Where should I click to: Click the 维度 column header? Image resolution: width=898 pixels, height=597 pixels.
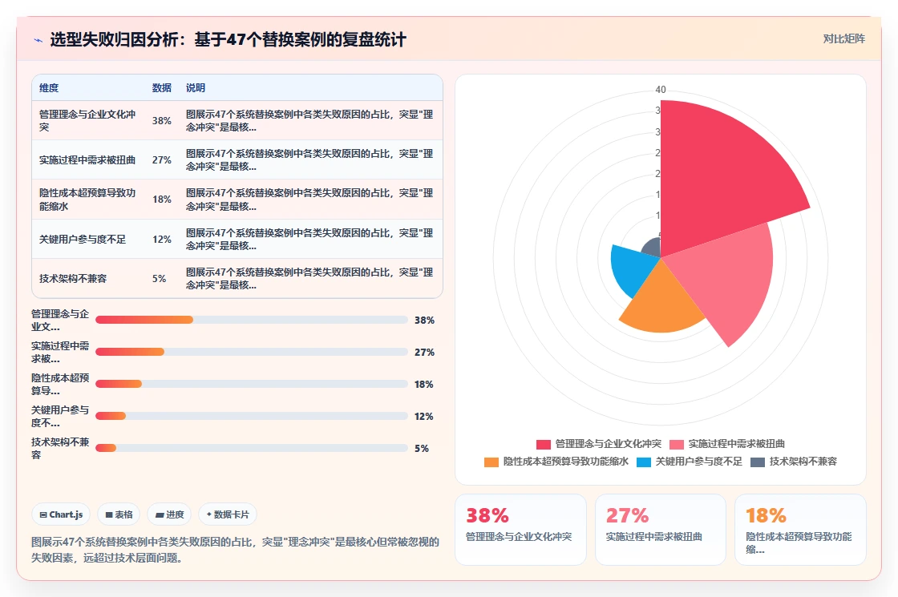49,87
